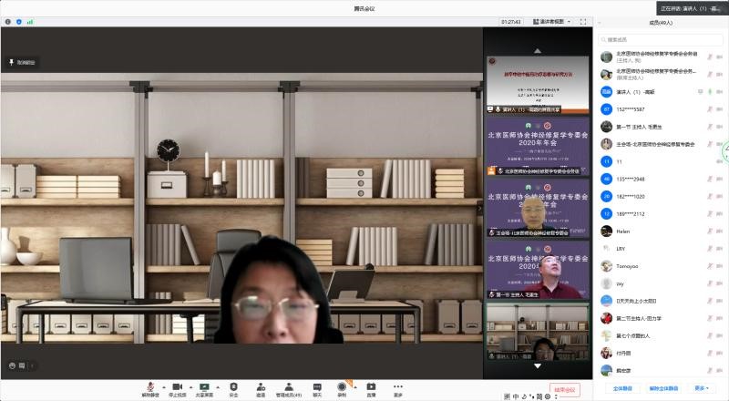Click the green network signal indicator
Image resolution: width=729 pixels, height=401 pixels.
pos(29,21)
